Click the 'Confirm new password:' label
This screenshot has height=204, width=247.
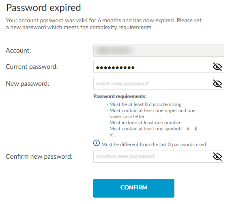[39, 157]
